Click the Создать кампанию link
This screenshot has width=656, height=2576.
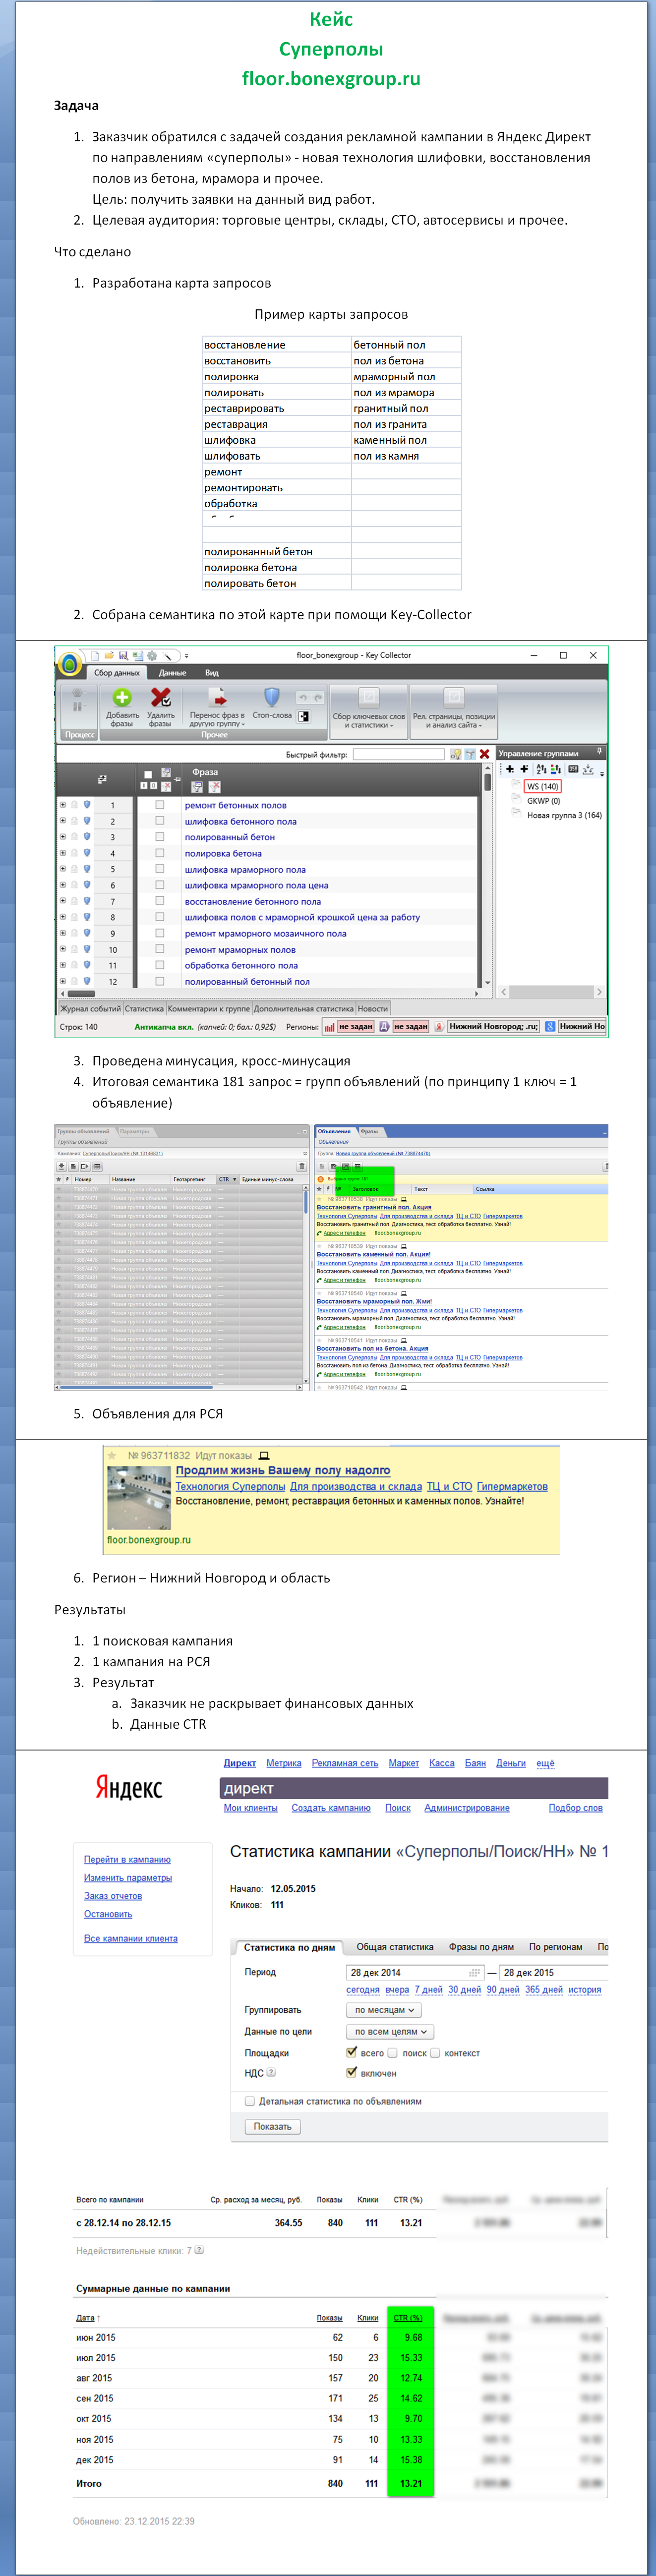coord(331,1807)
